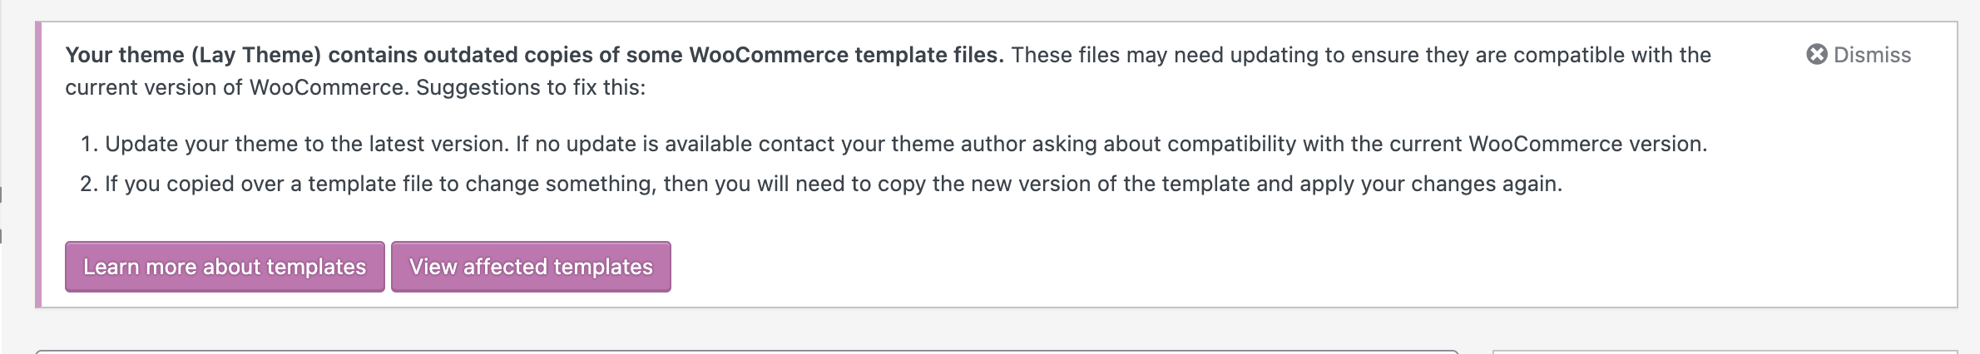Screen dimensions: 1980x354
Task: Click the wide panel edge below the notice
Action: coord(749,352)
